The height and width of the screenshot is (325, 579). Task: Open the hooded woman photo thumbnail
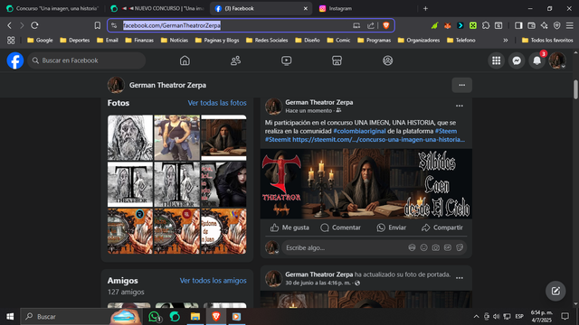223,184
